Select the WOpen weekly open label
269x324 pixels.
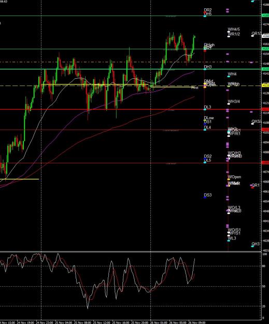pos(234,177)
